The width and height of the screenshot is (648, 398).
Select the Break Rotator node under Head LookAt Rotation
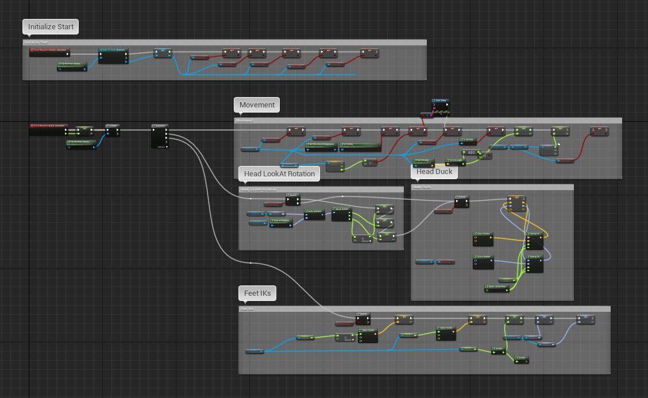[x=342, y=208]
